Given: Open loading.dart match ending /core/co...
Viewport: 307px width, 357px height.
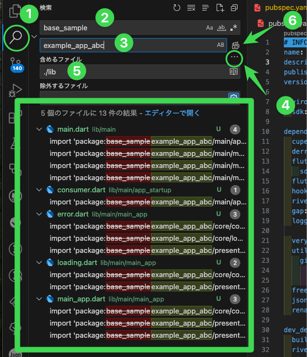Looking at the screenshot, I should tap(148, 275).
